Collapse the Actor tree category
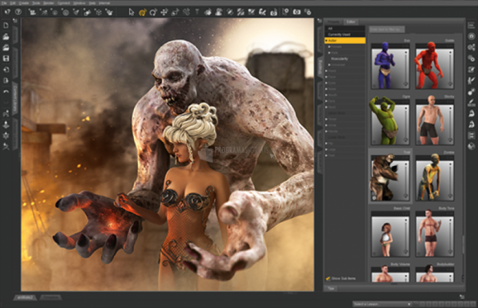The height and width of the screenshot is (308, 478). [x=327, y=40]
